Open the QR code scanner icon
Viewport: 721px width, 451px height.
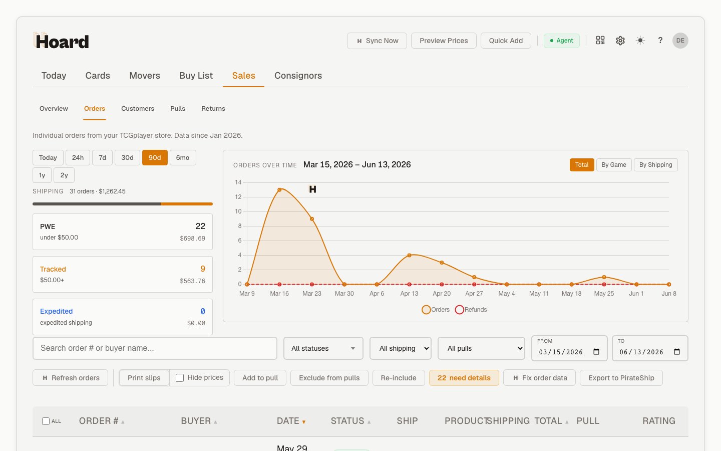600,41
